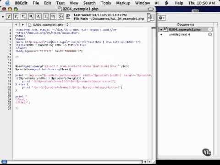Viewport: 220px width, 165px height.
Task: Click the File Path text in toolbar
Action: (x=109, y=19)
